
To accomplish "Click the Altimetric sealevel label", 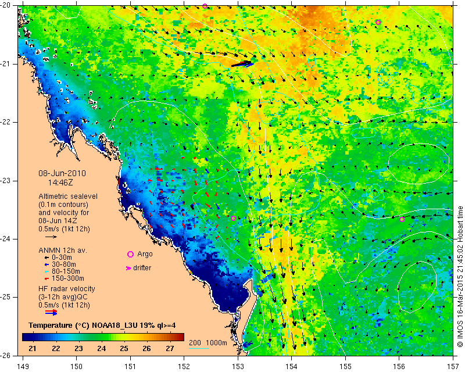I will [68, 196].
